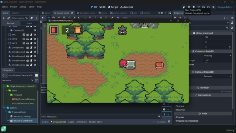
Task: Open the Debugger (6) bottom panel
Action: pos(58,122)
